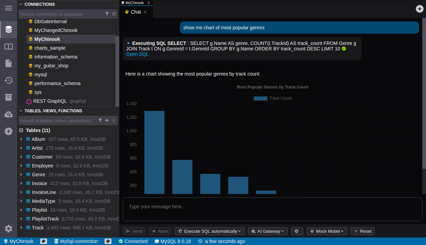This screenshot has width=426, height=245.
Task: Open the Execute SQL automatically dropdown
Action: tap(209, 231)
